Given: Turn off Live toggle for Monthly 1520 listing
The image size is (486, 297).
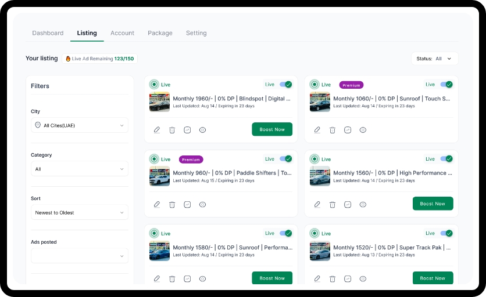Looking at the screenshot, I should tap(446, 233).
